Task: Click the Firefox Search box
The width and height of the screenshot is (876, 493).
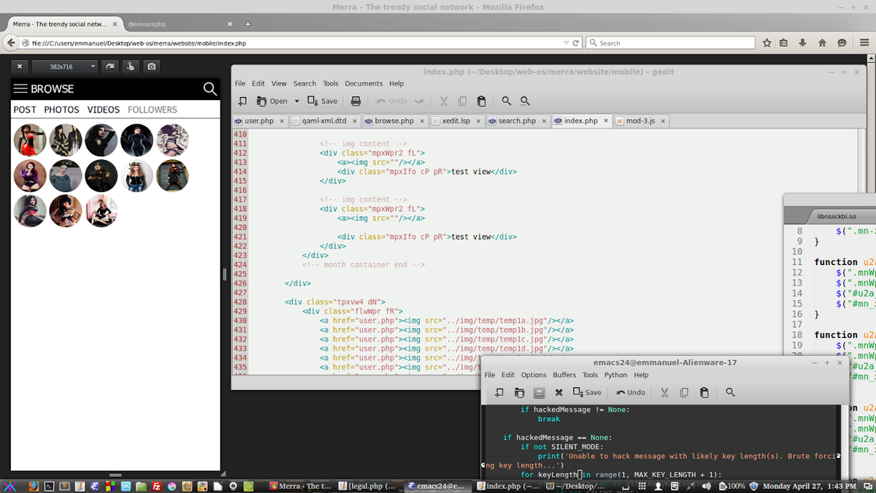Action: [x=670, y=43]
